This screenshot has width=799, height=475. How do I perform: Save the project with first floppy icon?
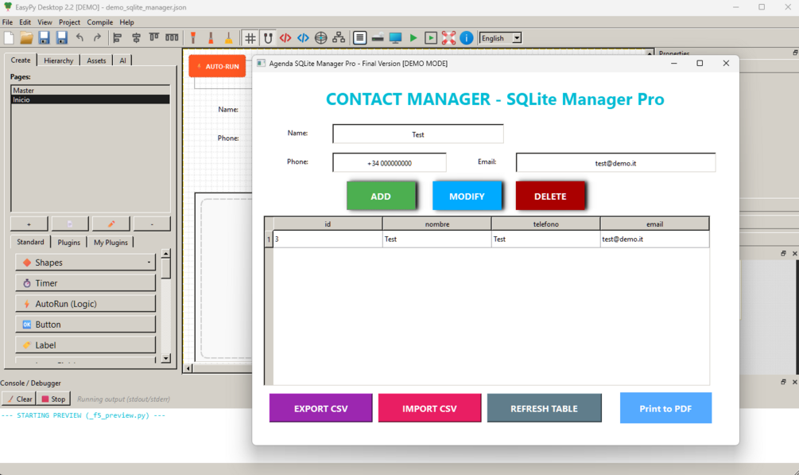[44, 37]
